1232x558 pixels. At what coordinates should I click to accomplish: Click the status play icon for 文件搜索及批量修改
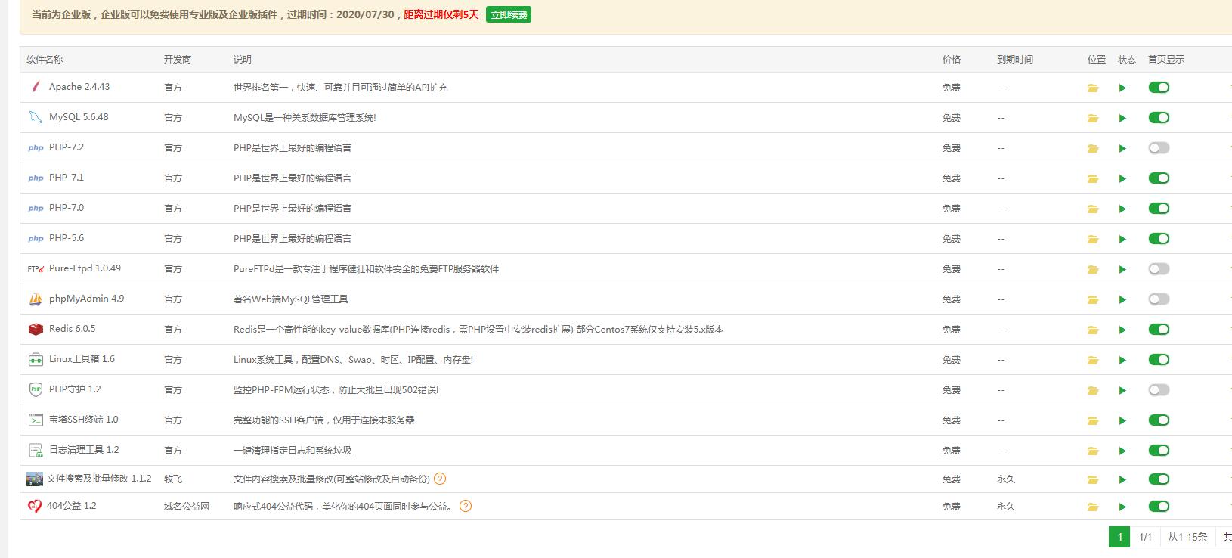pos(1122,479)
